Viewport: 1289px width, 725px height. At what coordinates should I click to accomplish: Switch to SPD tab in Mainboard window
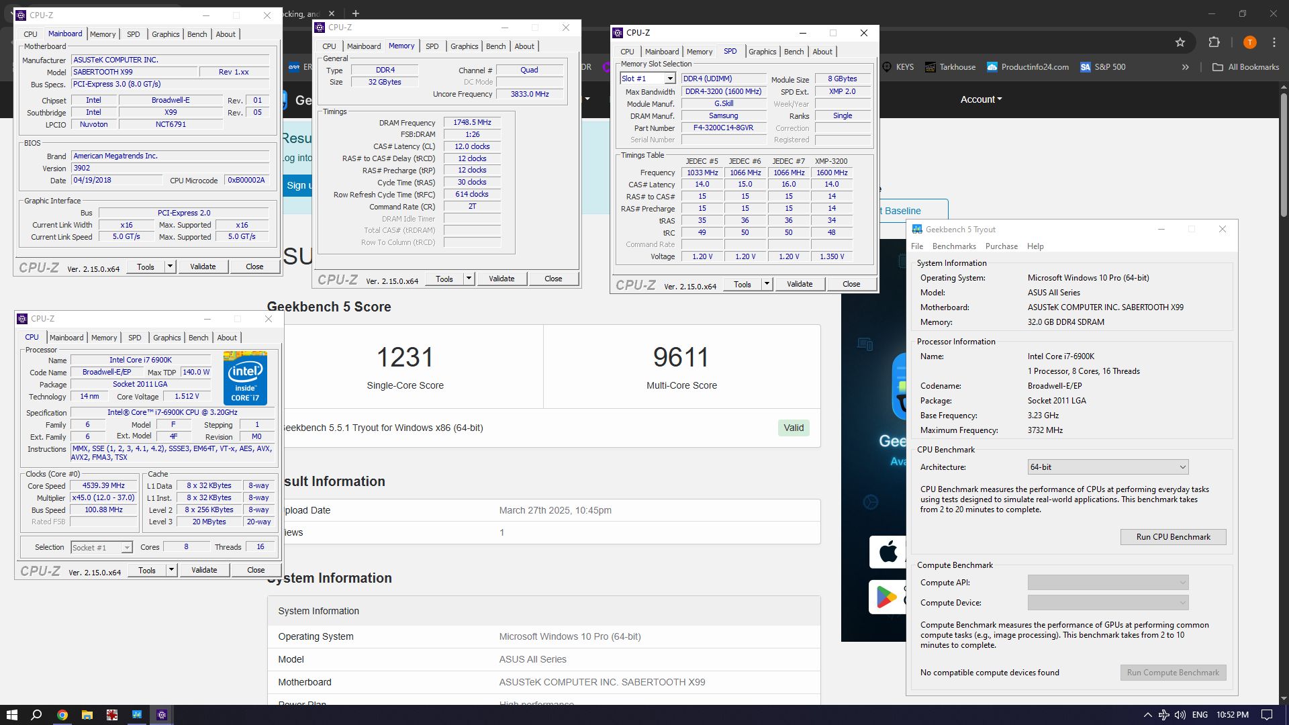[x=134, y=34]
